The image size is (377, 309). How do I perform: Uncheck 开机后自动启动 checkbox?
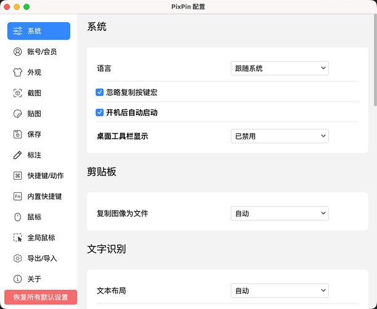(x=99, y=112)
